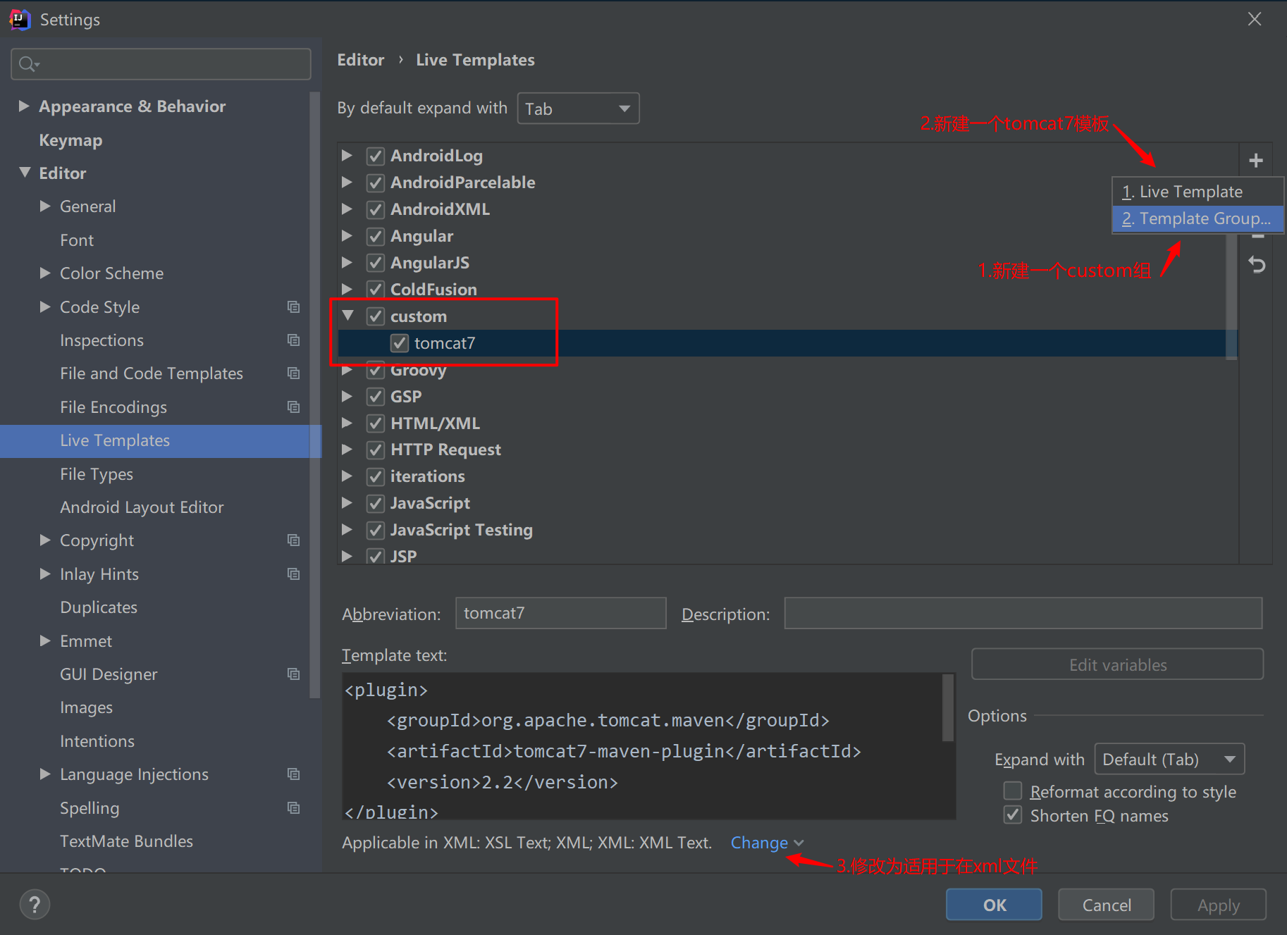Click the project-level icon beside Inlay Hints

pos(293,574)
